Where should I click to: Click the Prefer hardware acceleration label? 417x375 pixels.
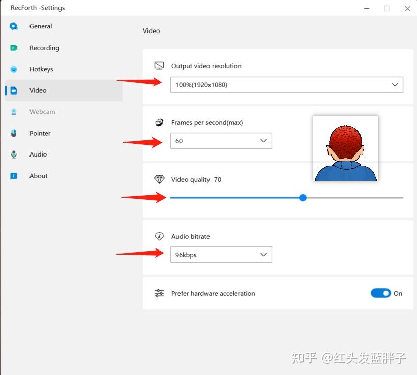(213, 293)
